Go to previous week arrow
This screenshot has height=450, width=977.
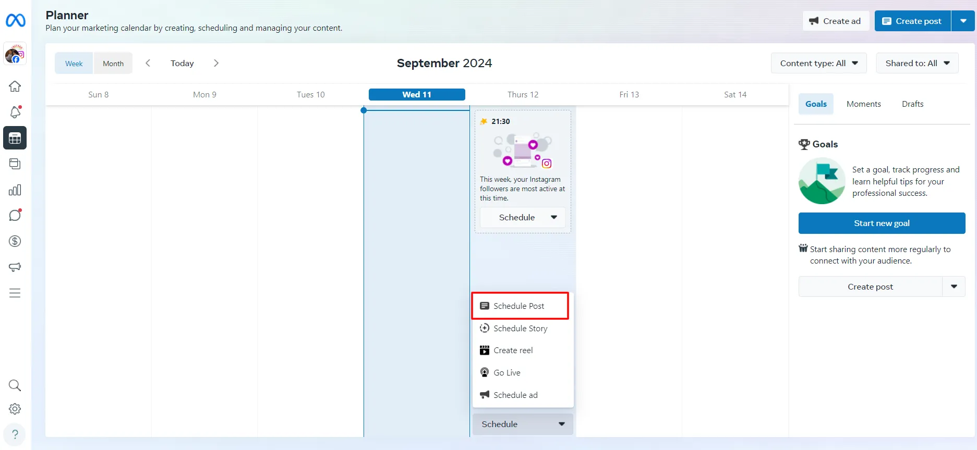click(148, 63)
